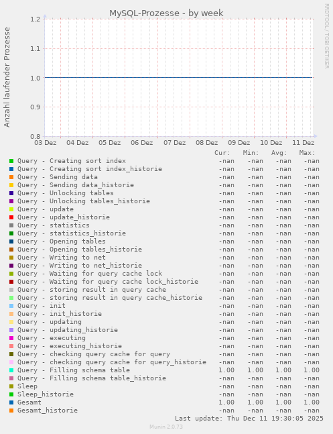This screenshot has width=333, height=434.
Task: Click the yellow swatch for Sending data_historie
Action: [11, 185]
